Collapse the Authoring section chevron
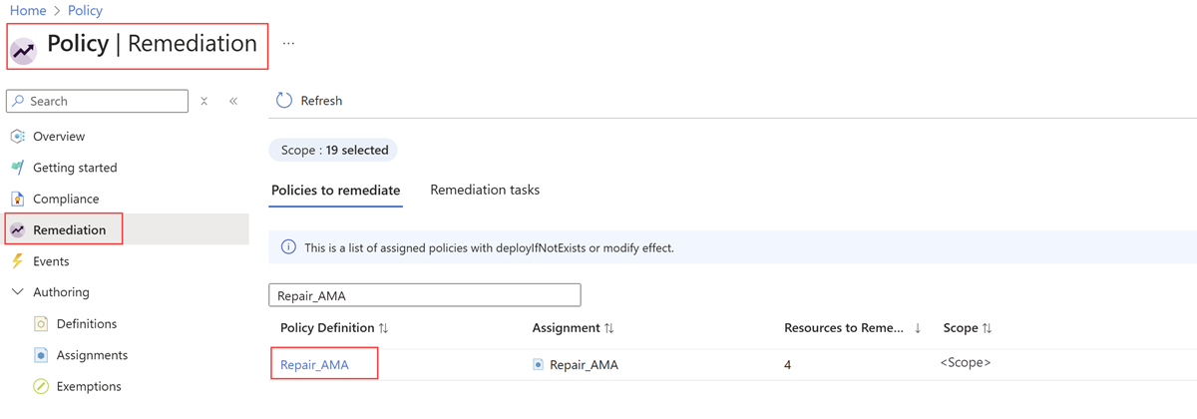Image resolution: width=1197 pixels, height=419 pixels. point(17,292)
